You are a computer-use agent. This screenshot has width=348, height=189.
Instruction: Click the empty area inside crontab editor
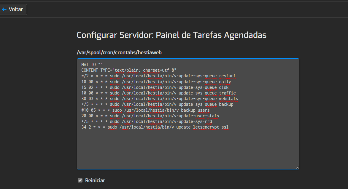coord(188,150)
